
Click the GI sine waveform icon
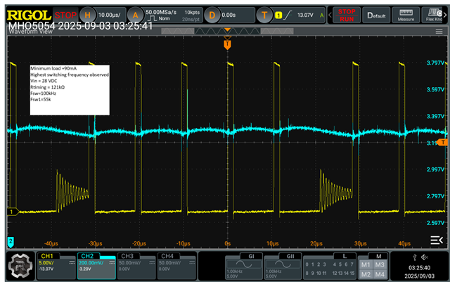tap(244, 264)
